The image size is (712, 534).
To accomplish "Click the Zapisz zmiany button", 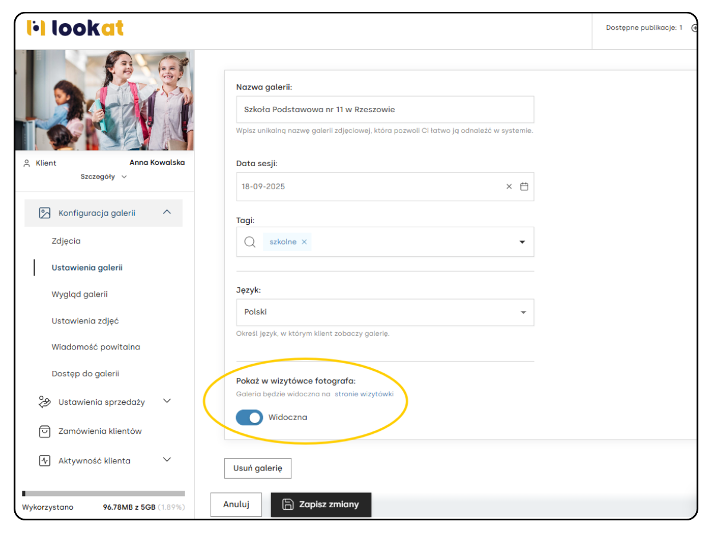I will (321, 504).
